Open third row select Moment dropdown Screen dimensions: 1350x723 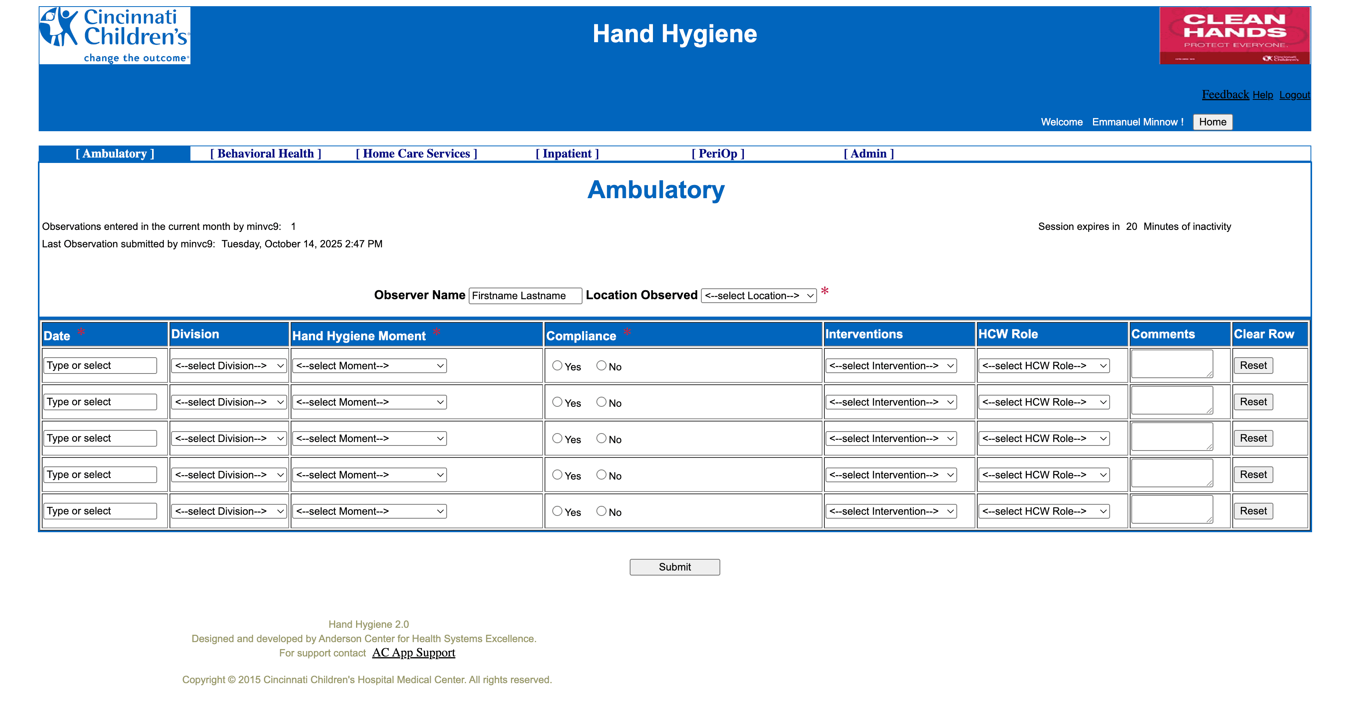point(370,439)
